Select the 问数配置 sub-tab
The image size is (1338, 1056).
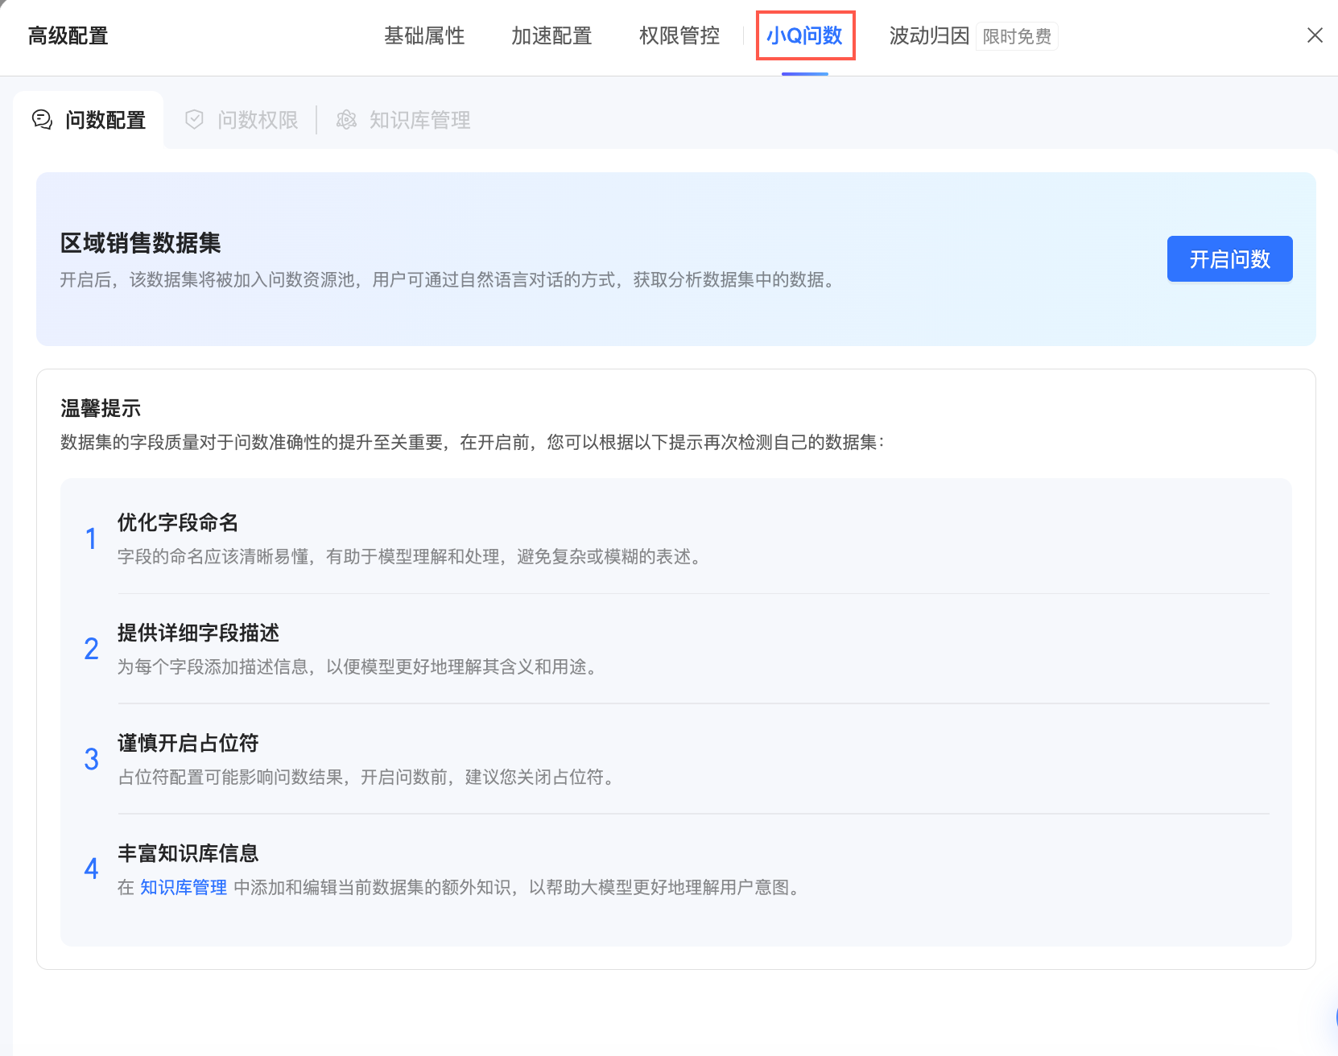(x=89, y=120)
